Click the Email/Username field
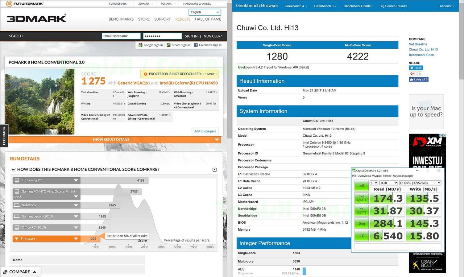Screen dimensions: 464x277 [121, 36]
